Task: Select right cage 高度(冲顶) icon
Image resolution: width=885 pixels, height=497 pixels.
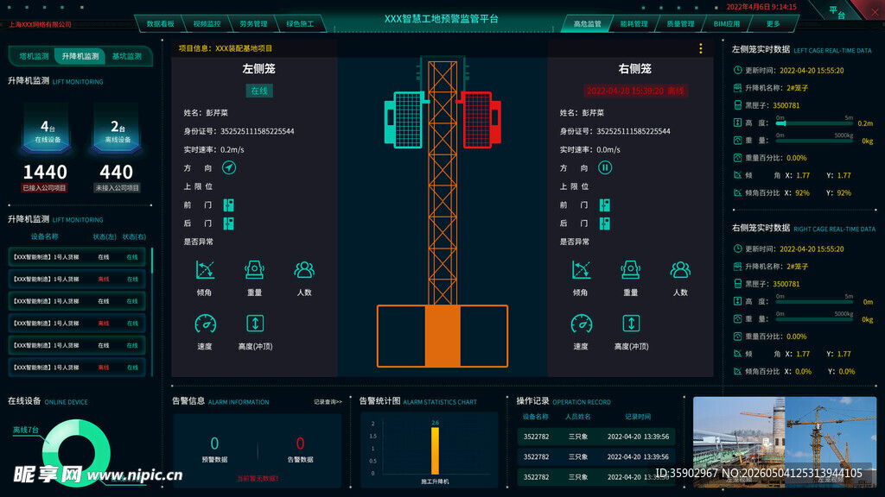Action: click(631, 324)
